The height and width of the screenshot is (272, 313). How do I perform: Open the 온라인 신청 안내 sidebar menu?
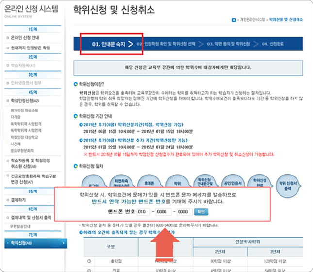(x=25, y=37)
